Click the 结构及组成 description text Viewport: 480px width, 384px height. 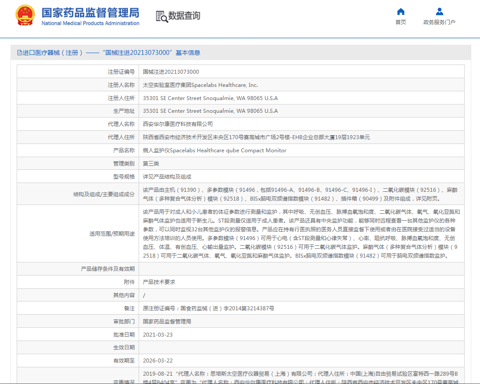[x=300, y=194]
